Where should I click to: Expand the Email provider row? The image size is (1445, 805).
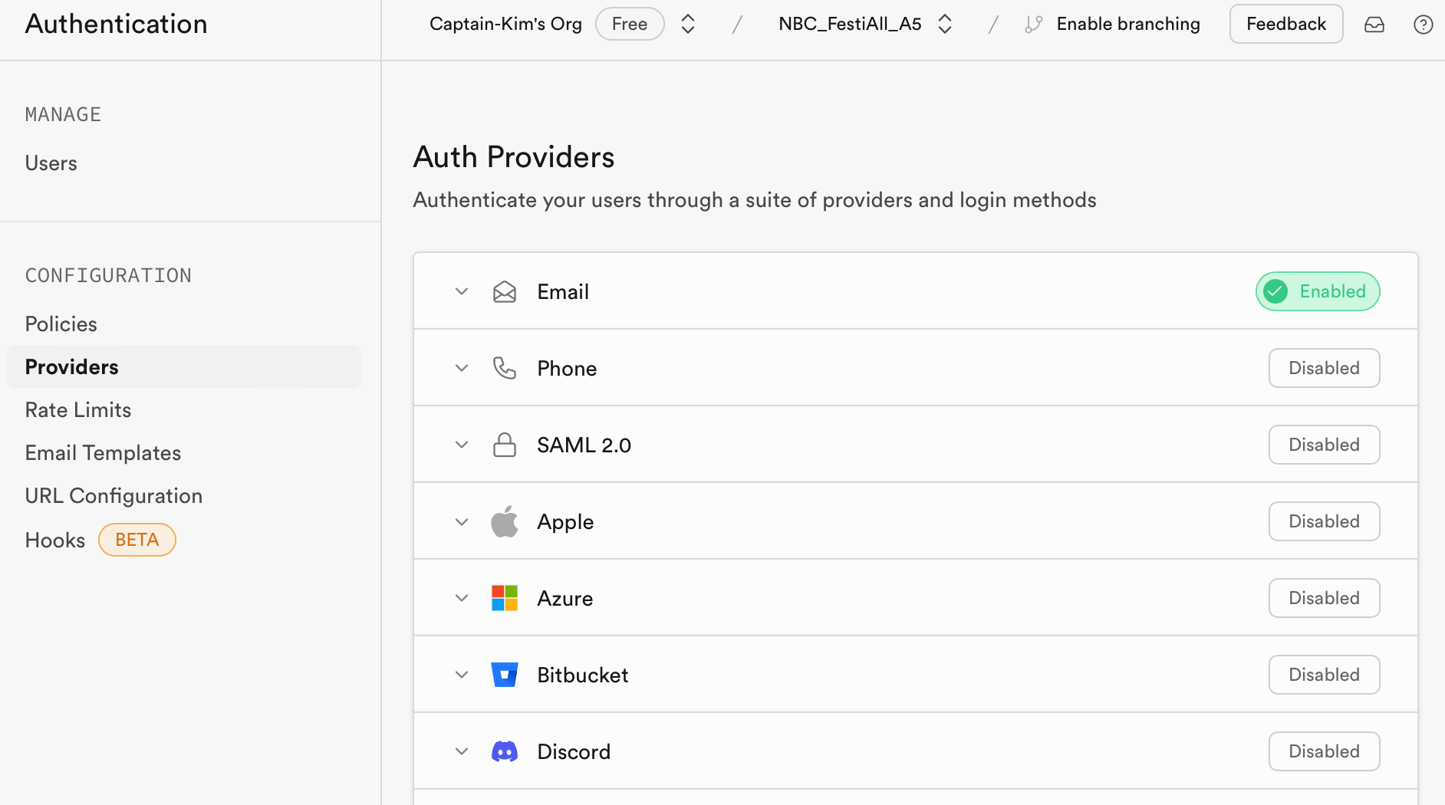tap(462, 291)
